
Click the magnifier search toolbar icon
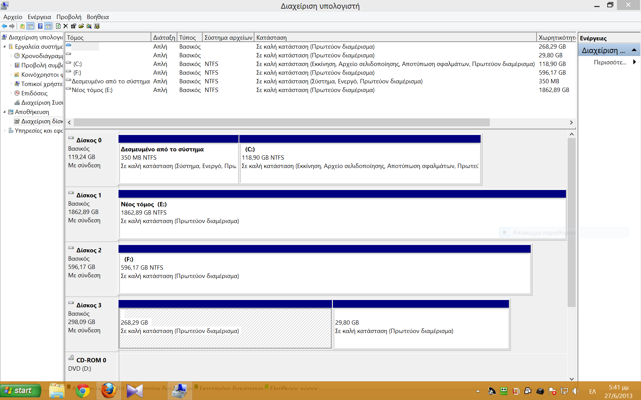[89, 26]
